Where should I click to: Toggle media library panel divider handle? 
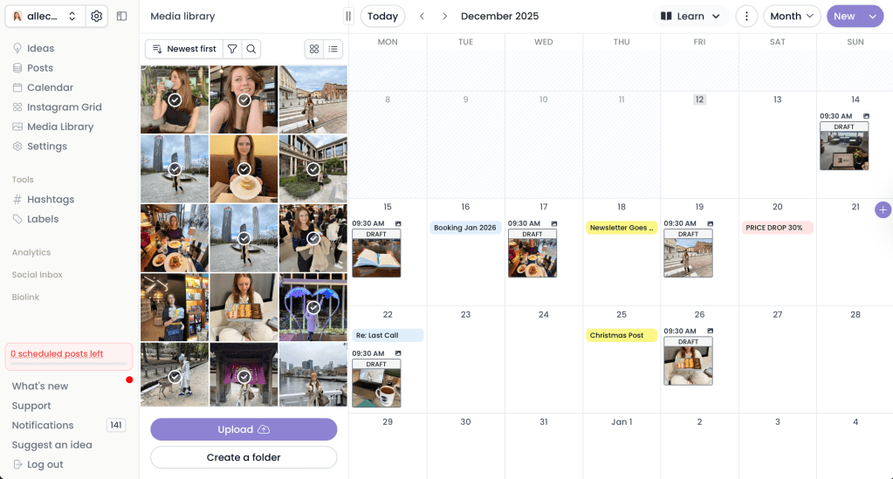[348, 16]
